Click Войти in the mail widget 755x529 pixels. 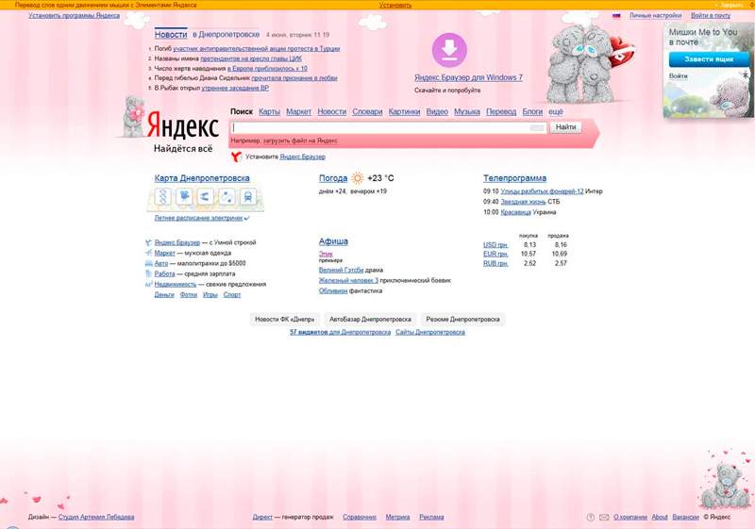678,76
